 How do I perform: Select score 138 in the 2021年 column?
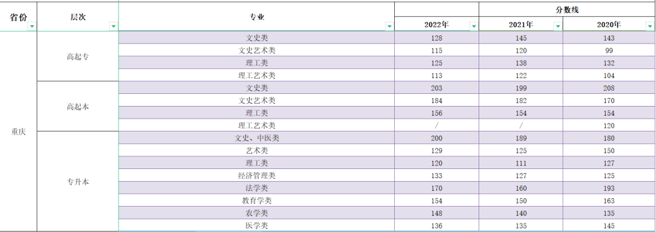[x=521, y=63]
